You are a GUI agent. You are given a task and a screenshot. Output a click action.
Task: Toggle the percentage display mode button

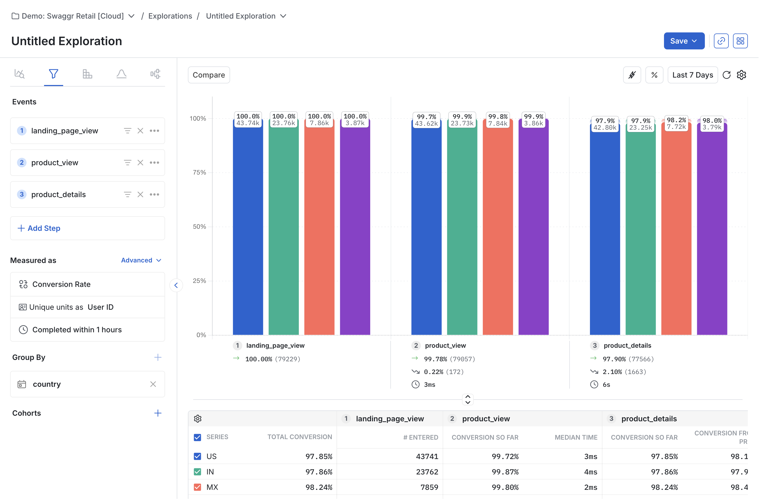[655, 75]
